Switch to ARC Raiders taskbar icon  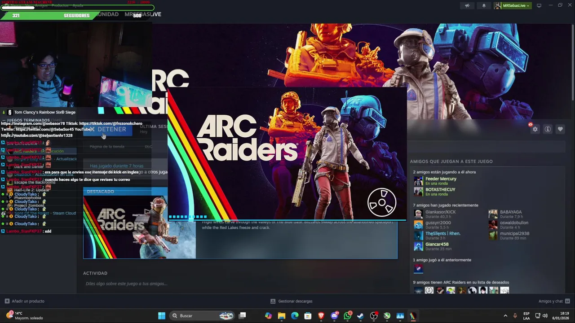pyautogui.click(x=413, y=316)
